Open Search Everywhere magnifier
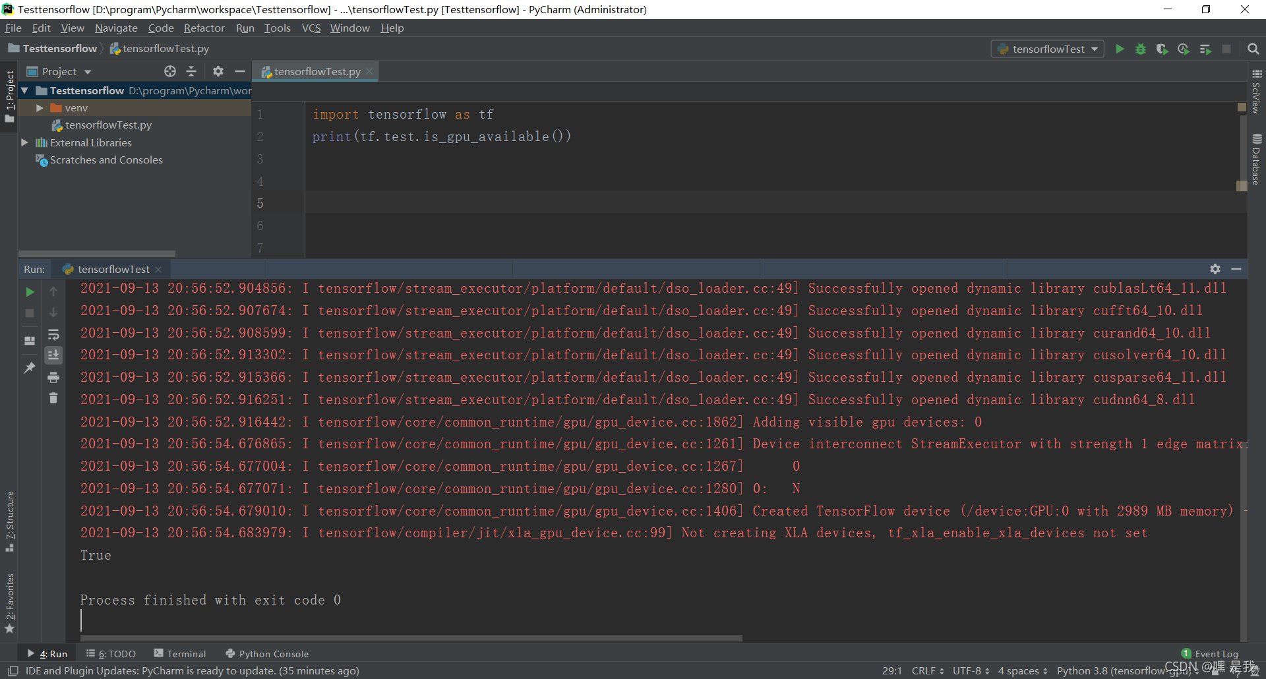Screen dimensions: 1266x679 click(1253, 49)
